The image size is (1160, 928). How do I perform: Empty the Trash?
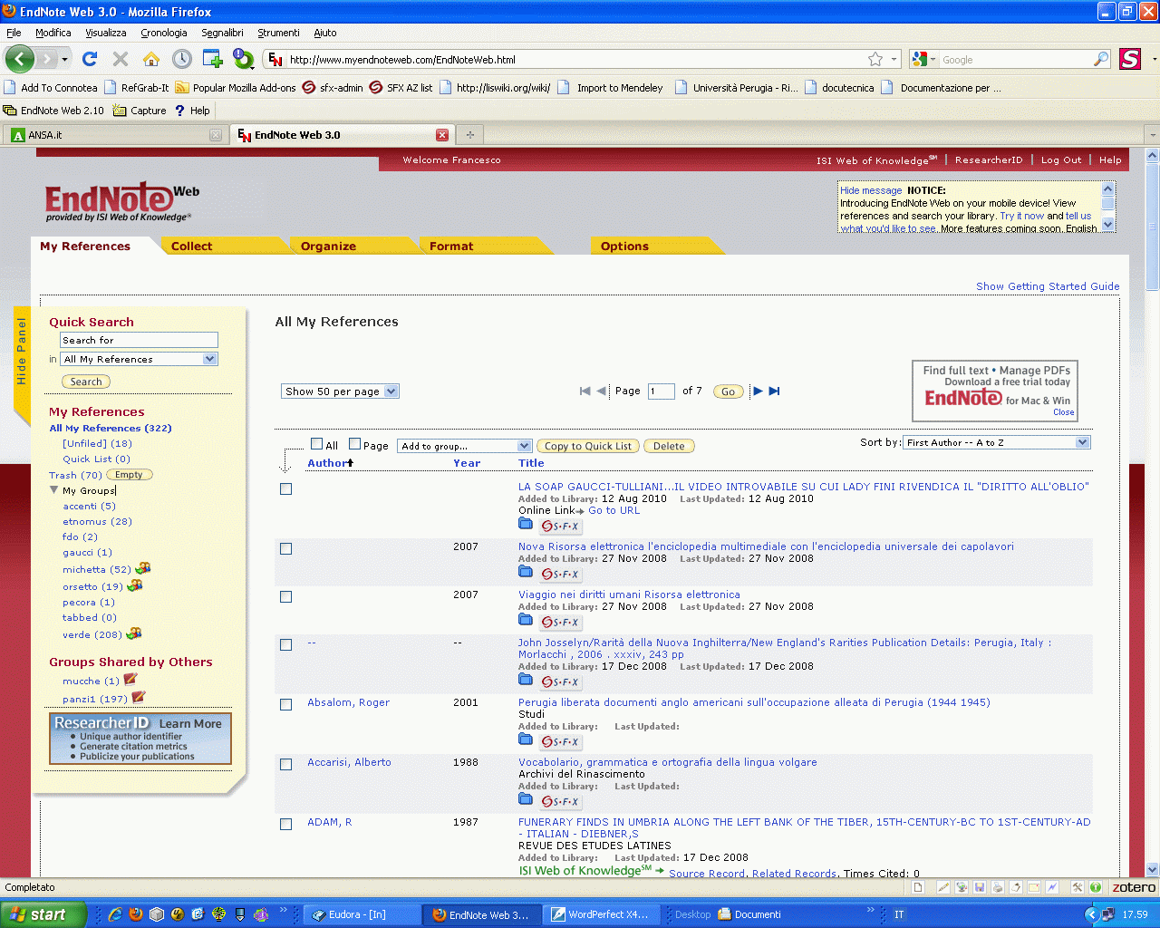click(x=129, y=474)
